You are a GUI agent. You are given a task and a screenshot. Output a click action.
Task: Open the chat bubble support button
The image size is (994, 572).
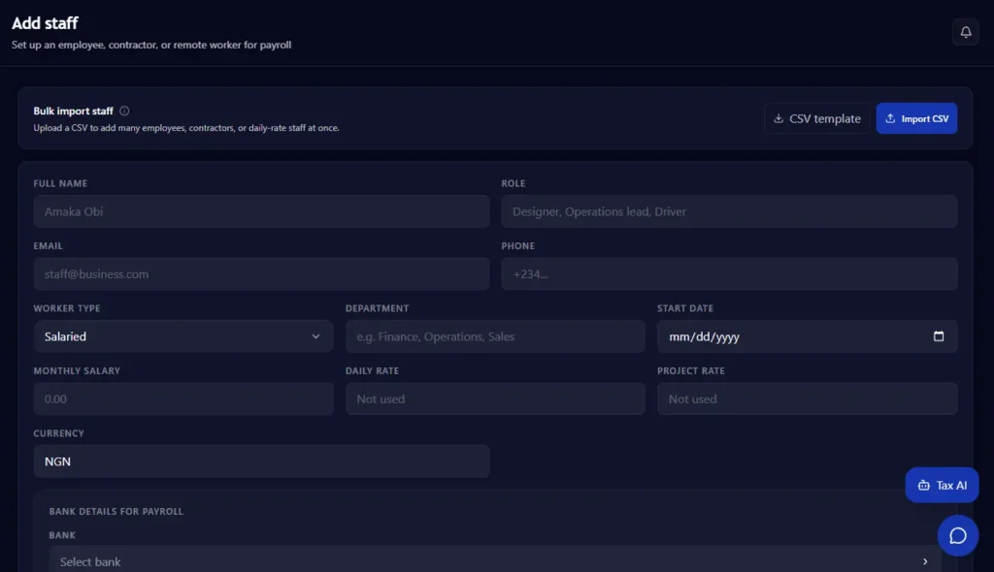coord(957,536)
